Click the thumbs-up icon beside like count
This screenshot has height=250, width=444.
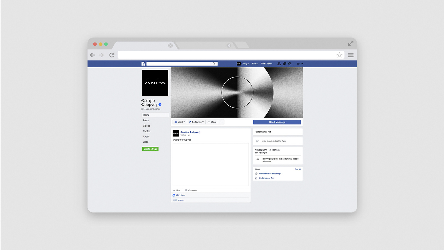[x=258, y=159]
